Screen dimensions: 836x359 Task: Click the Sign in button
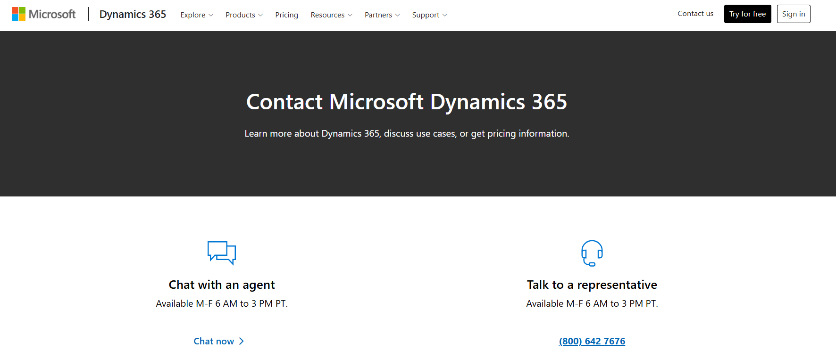[x=794, y=14]
